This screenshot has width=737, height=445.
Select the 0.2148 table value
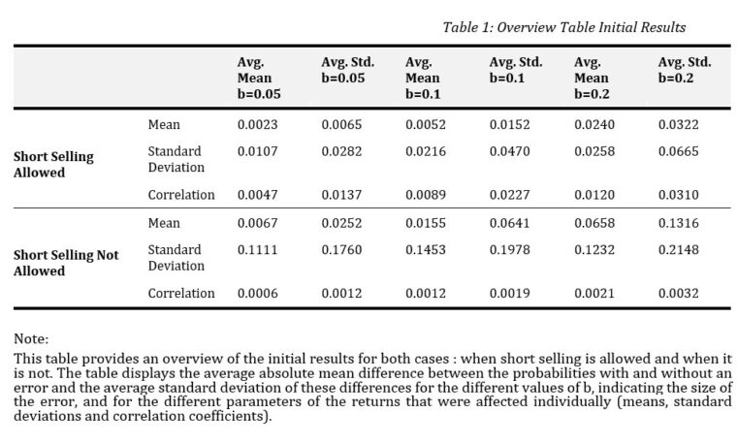click(x=674, y=251)
